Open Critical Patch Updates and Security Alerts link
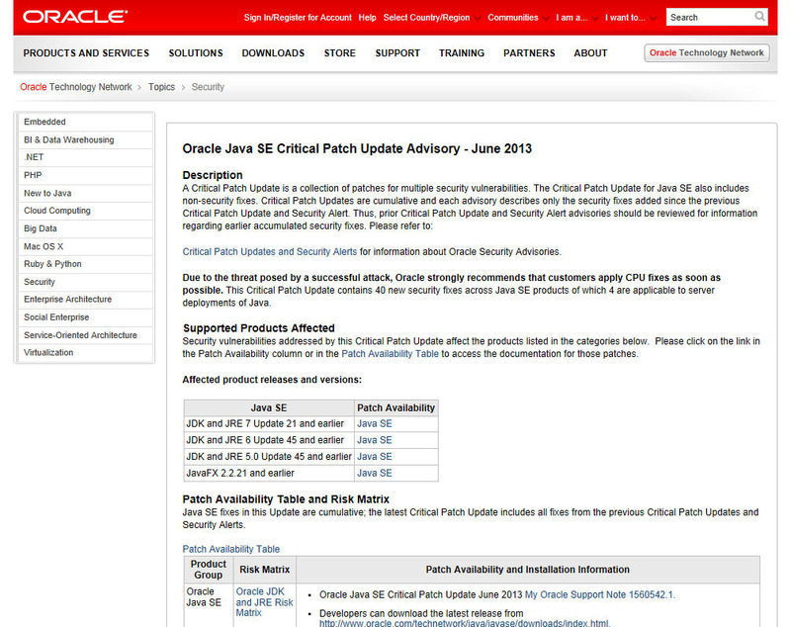 point(269,251)
